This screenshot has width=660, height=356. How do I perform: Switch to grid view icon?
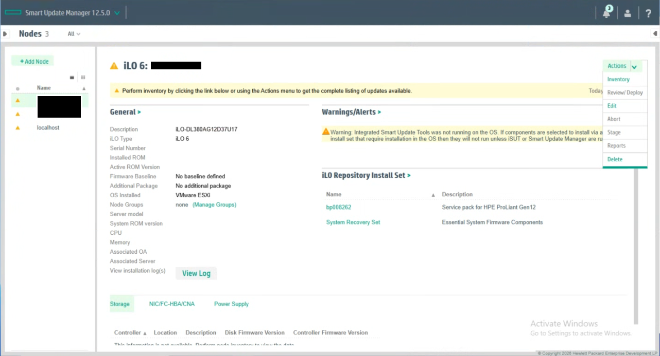click(x=83, y=78)
